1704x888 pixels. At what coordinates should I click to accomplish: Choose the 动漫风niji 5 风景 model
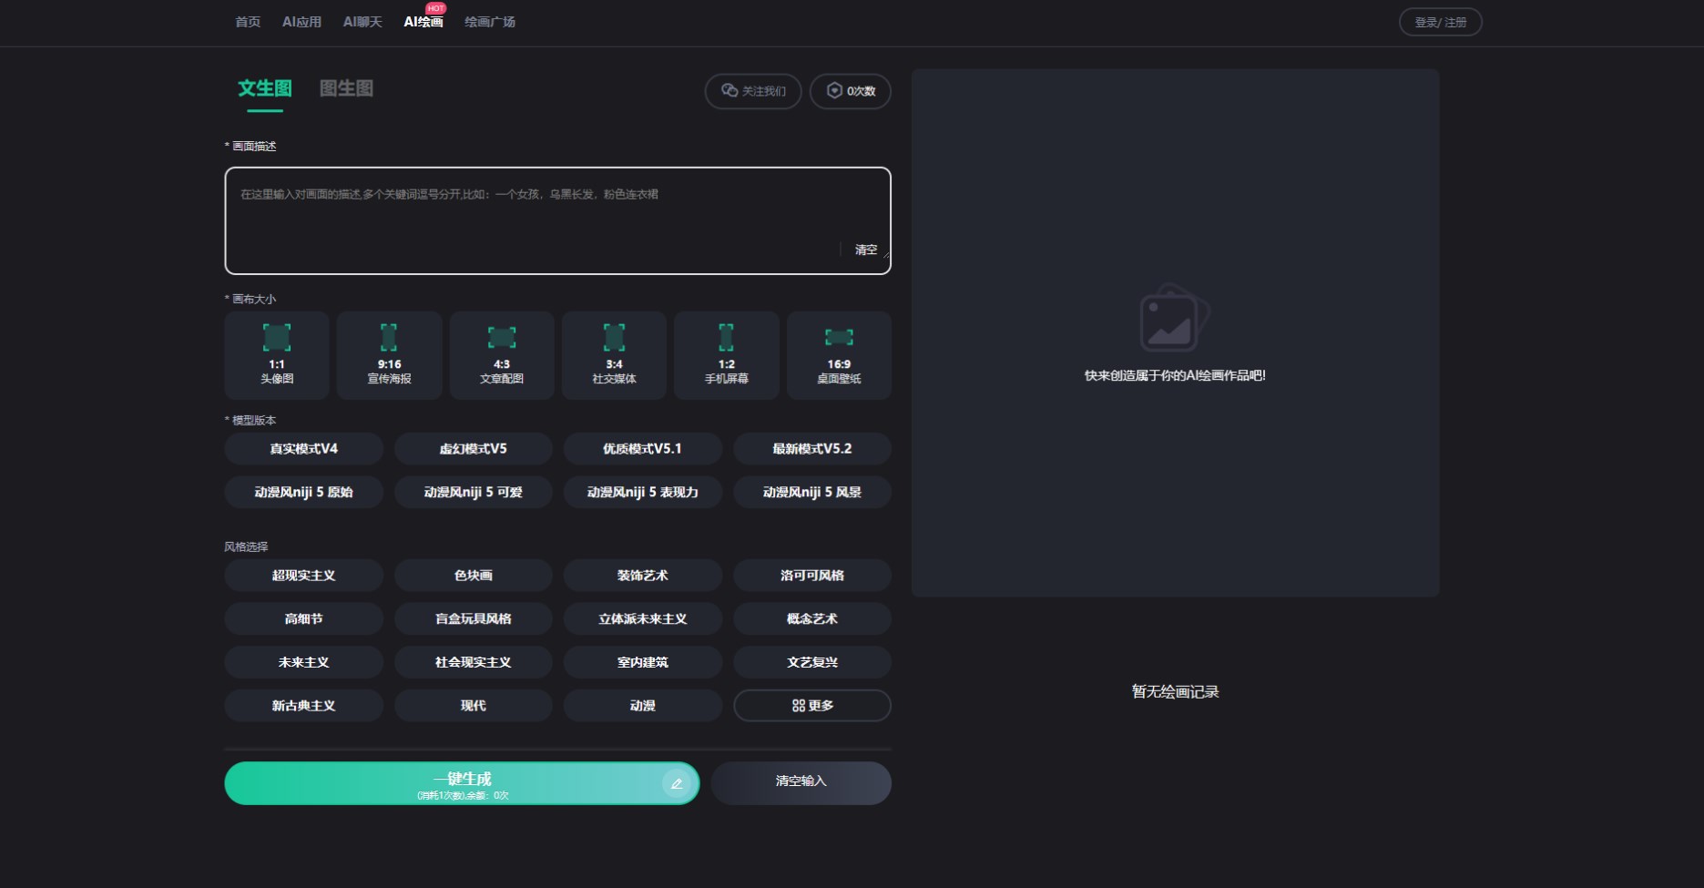[x=811, y=492]
